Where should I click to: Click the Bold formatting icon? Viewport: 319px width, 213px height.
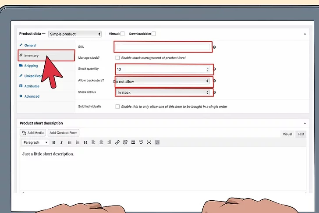[54, 142]
